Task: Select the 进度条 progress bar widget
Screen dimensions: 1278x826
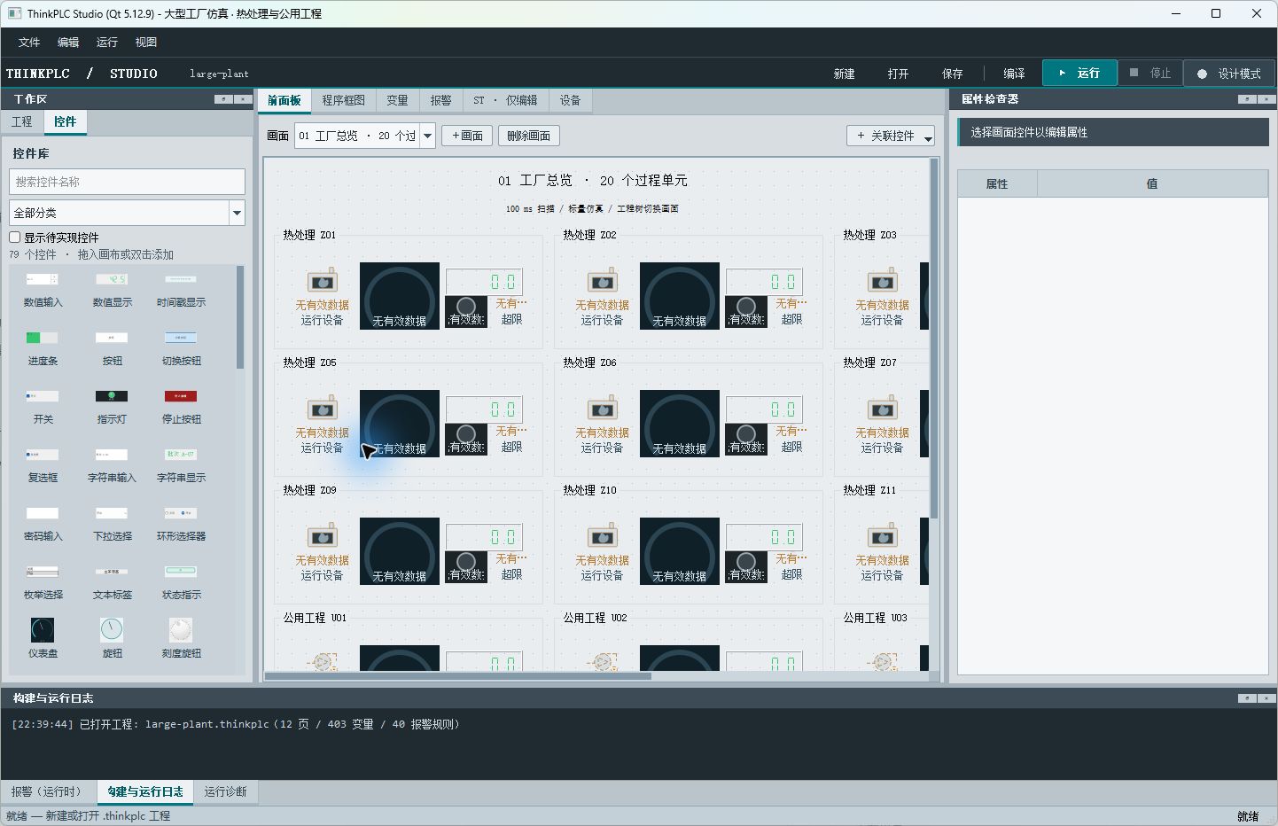Action: [x=43, y=348]
